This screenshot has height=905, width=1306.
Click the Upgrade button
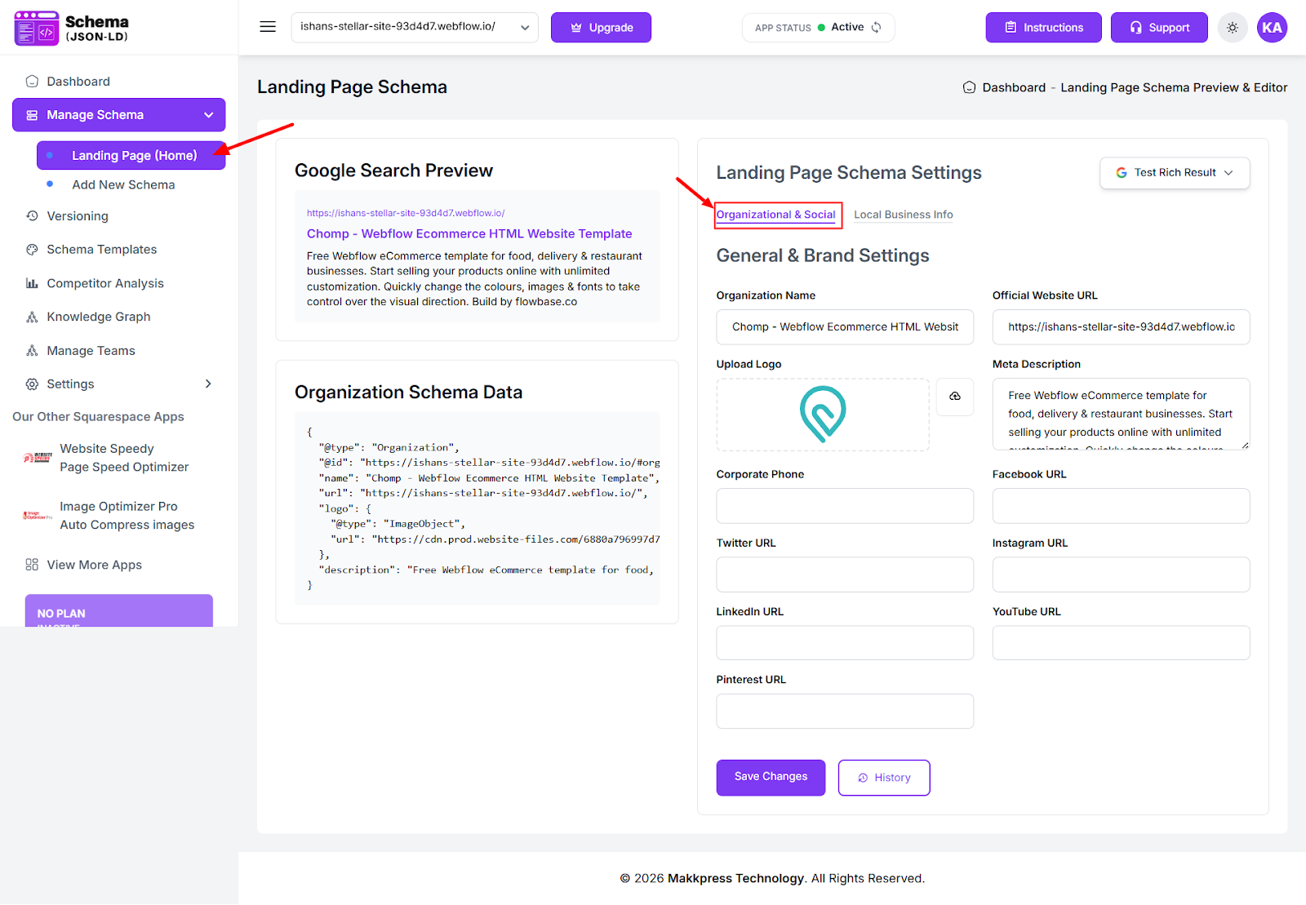pos(601,28)
